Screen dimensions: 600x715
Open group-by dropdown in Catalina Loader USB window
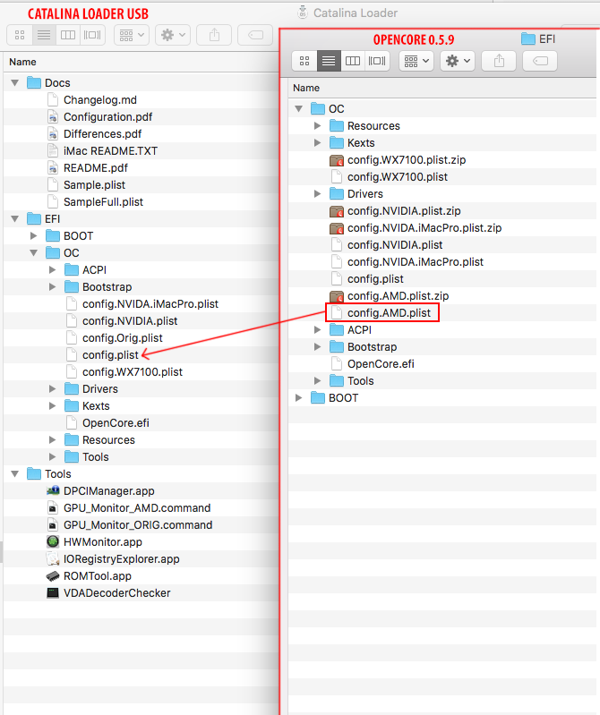(x=132, y=35)
